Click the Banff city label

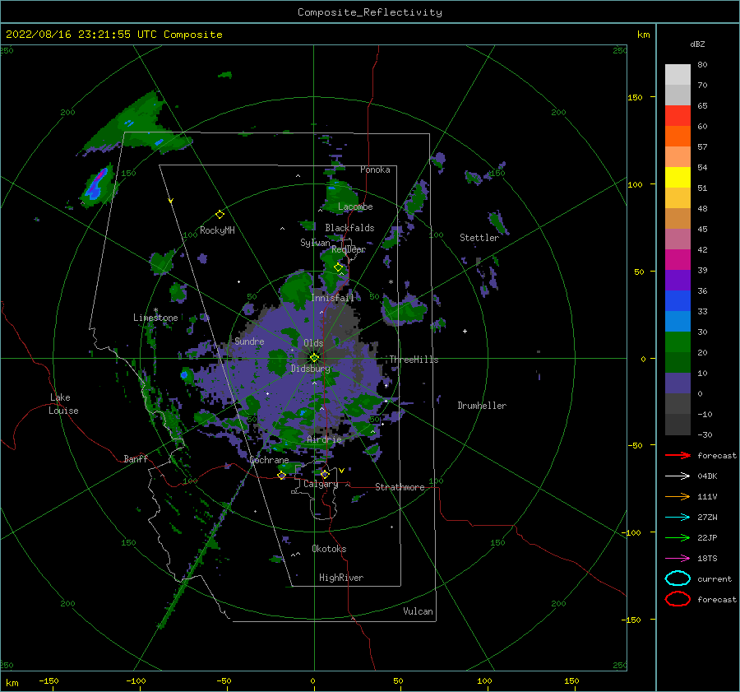(136, 458)
